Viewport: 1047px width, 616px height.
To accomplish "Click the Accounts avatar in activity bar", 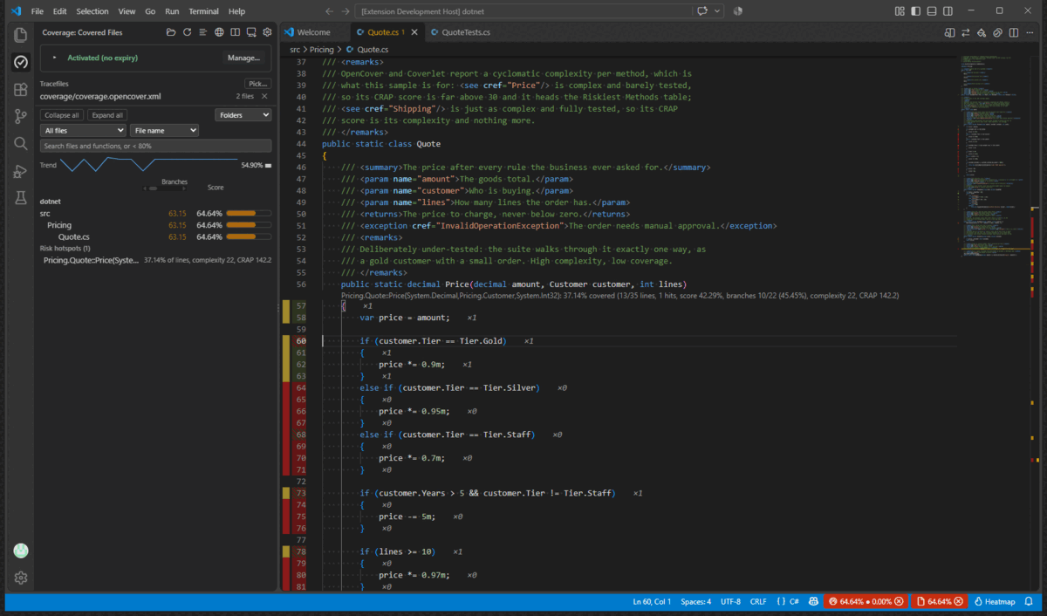I will point(21,551).
